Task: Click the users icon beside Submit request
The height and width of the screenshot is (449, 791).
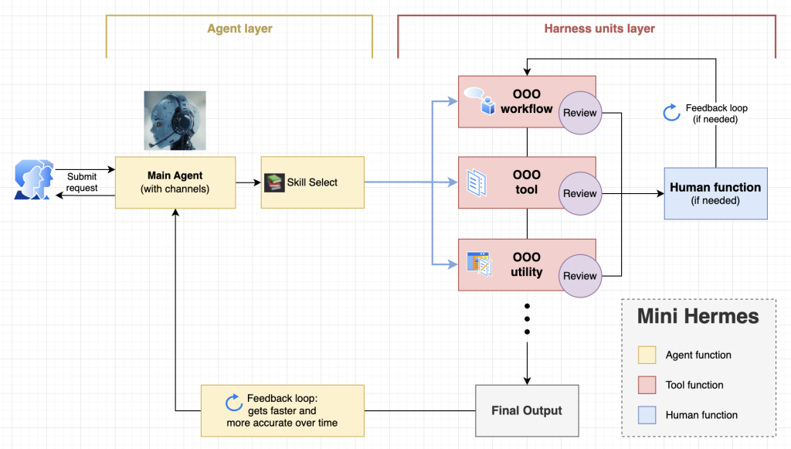Action: [x=34, y=179]
